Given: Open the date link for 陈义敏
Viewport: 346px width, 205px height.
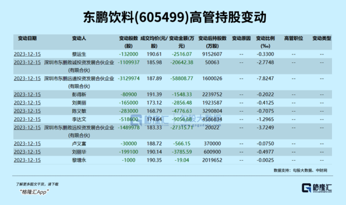Looking at the screenshot, I should coord(27,111).
